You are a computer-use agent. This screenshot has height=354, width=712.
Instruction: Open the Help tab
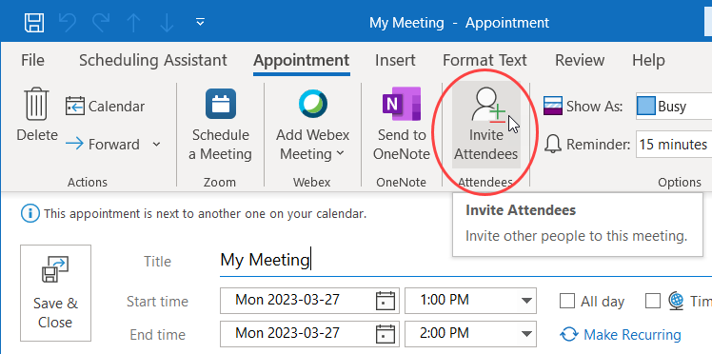648,60
